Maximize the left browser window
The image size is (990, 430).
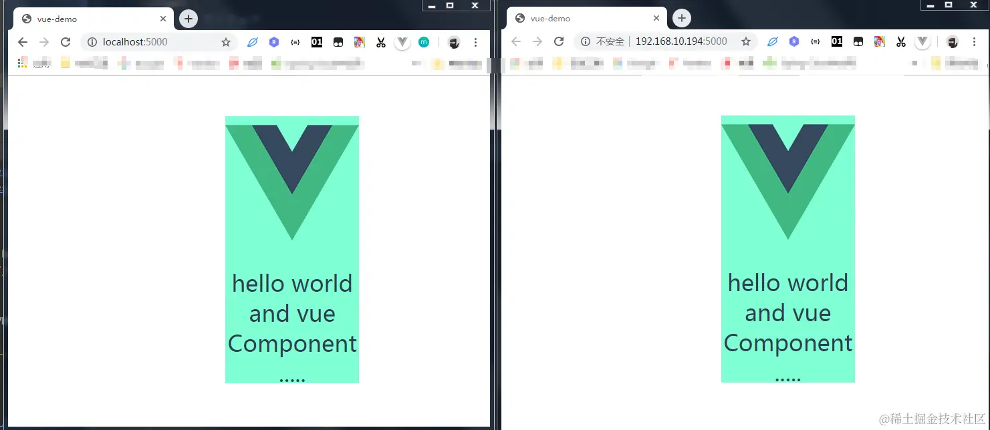(450, 5)
